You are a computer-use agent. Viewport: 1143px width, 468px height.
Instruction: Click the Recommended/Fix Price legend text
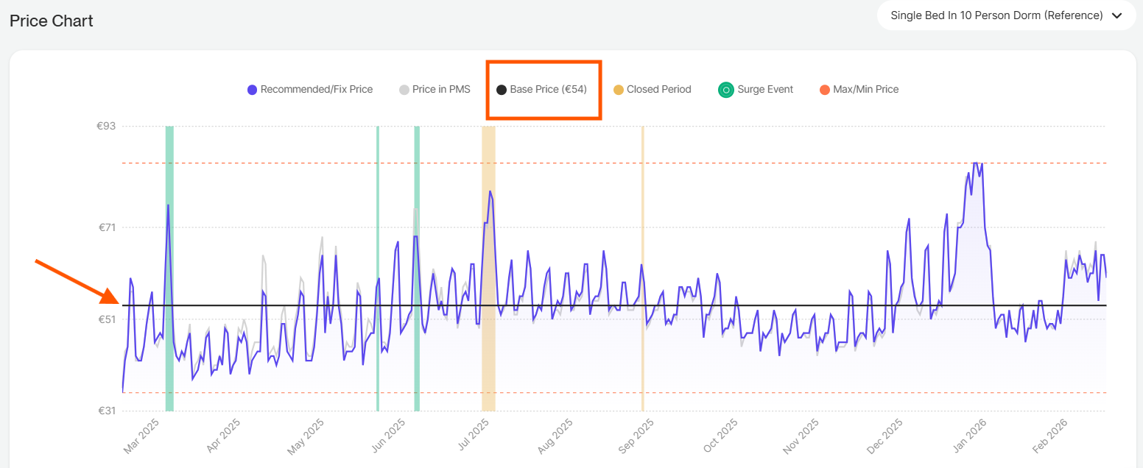pos(317,90)
